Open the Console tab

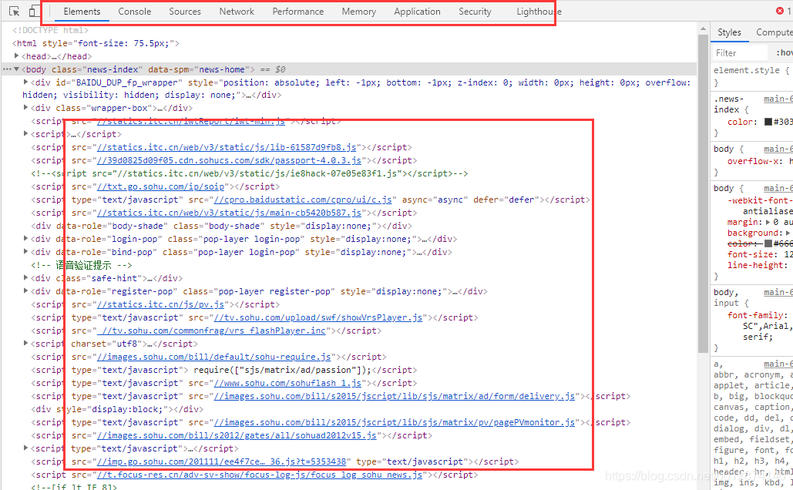[x=135, y=11]
